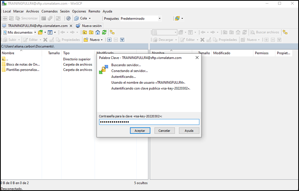Image resolution: width=299 pixels, height=191 pixels.
Task: Expand the globe transfer settings dropdown arrow
Action: point(182,18)
